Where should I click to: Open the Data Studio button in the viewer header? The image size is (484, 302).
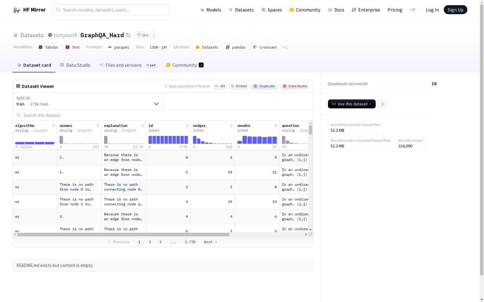[295, 86]
